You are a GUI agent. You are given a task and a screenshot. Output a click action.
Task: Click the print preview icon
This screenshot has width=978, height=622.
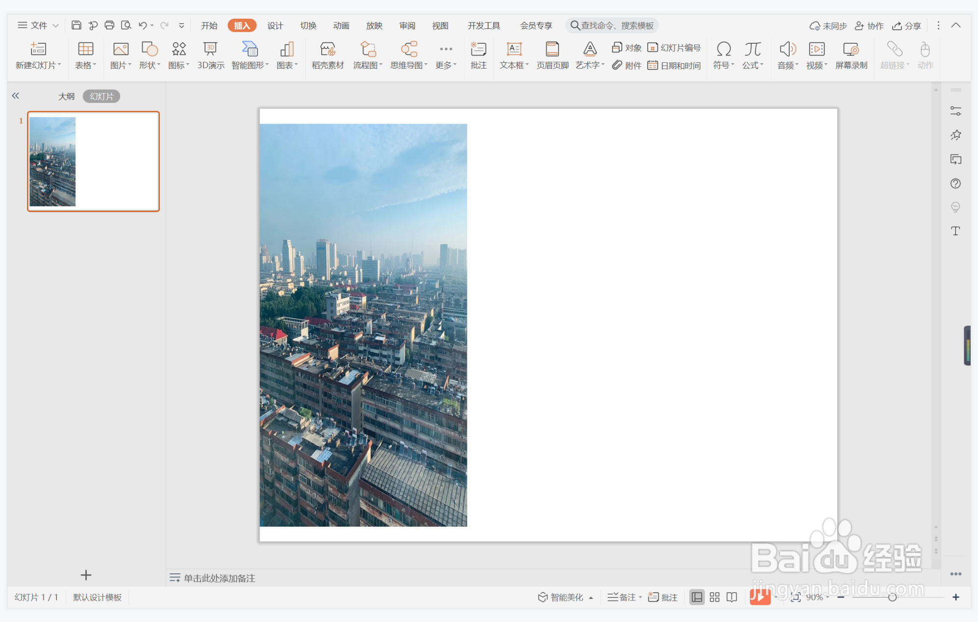(126, 25)
